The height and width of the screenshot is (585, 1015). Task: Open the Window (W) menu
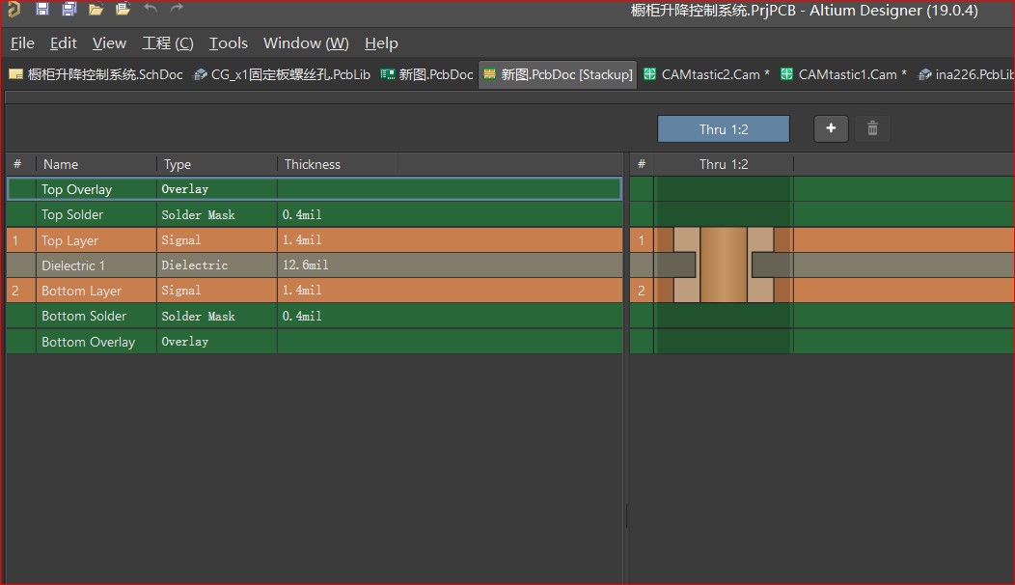tap(306, 42)
